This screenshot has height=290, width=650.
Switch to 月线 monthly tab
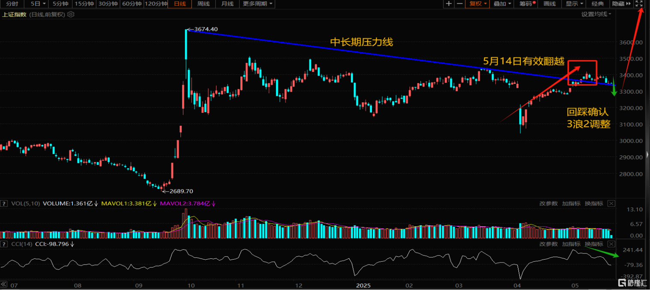(x=227, y=4)
